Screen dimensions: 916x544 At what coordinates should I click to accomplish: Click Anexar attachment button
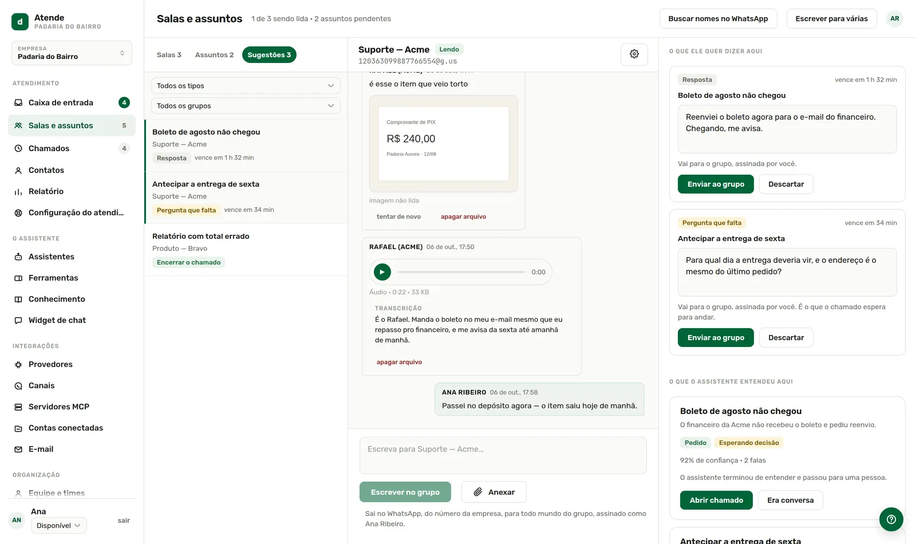point(493,492)
